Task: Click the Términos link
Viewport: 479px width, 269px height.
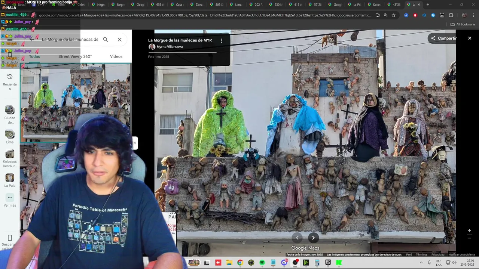Action: point(421,254)
